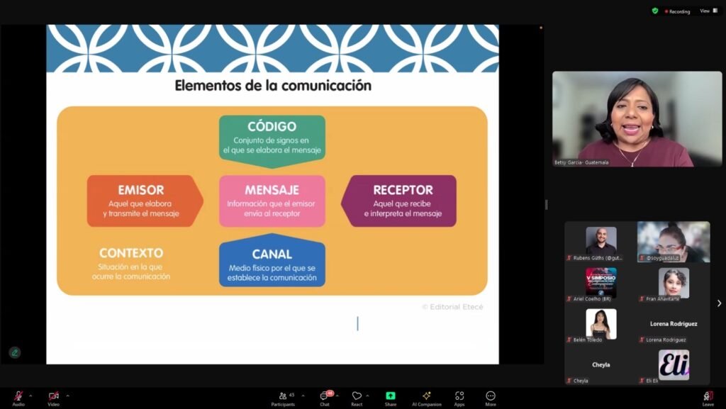Click the MENSAJE box on the slide
This screenshot has width=726, height=409.
272,201
